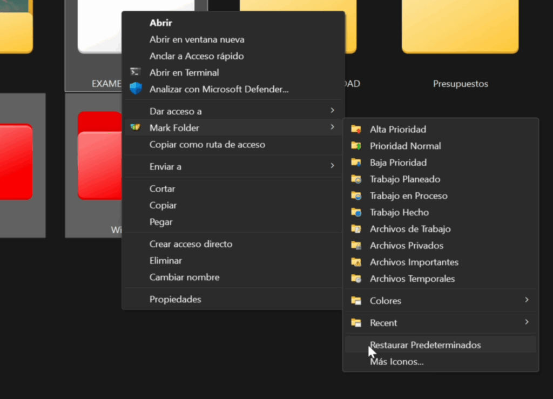
Task: Open the Enviar a entry
Action: 233,166
